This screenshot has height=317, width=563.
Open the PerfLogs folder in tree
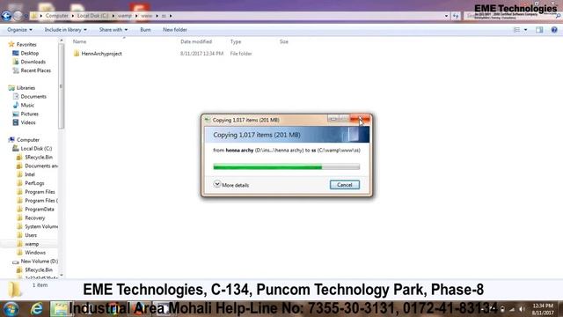34,183
